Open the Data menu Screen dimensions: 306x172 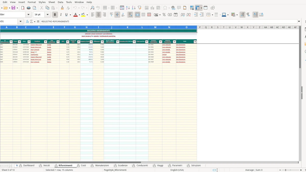pyautogui.click(x=60, y=2)
